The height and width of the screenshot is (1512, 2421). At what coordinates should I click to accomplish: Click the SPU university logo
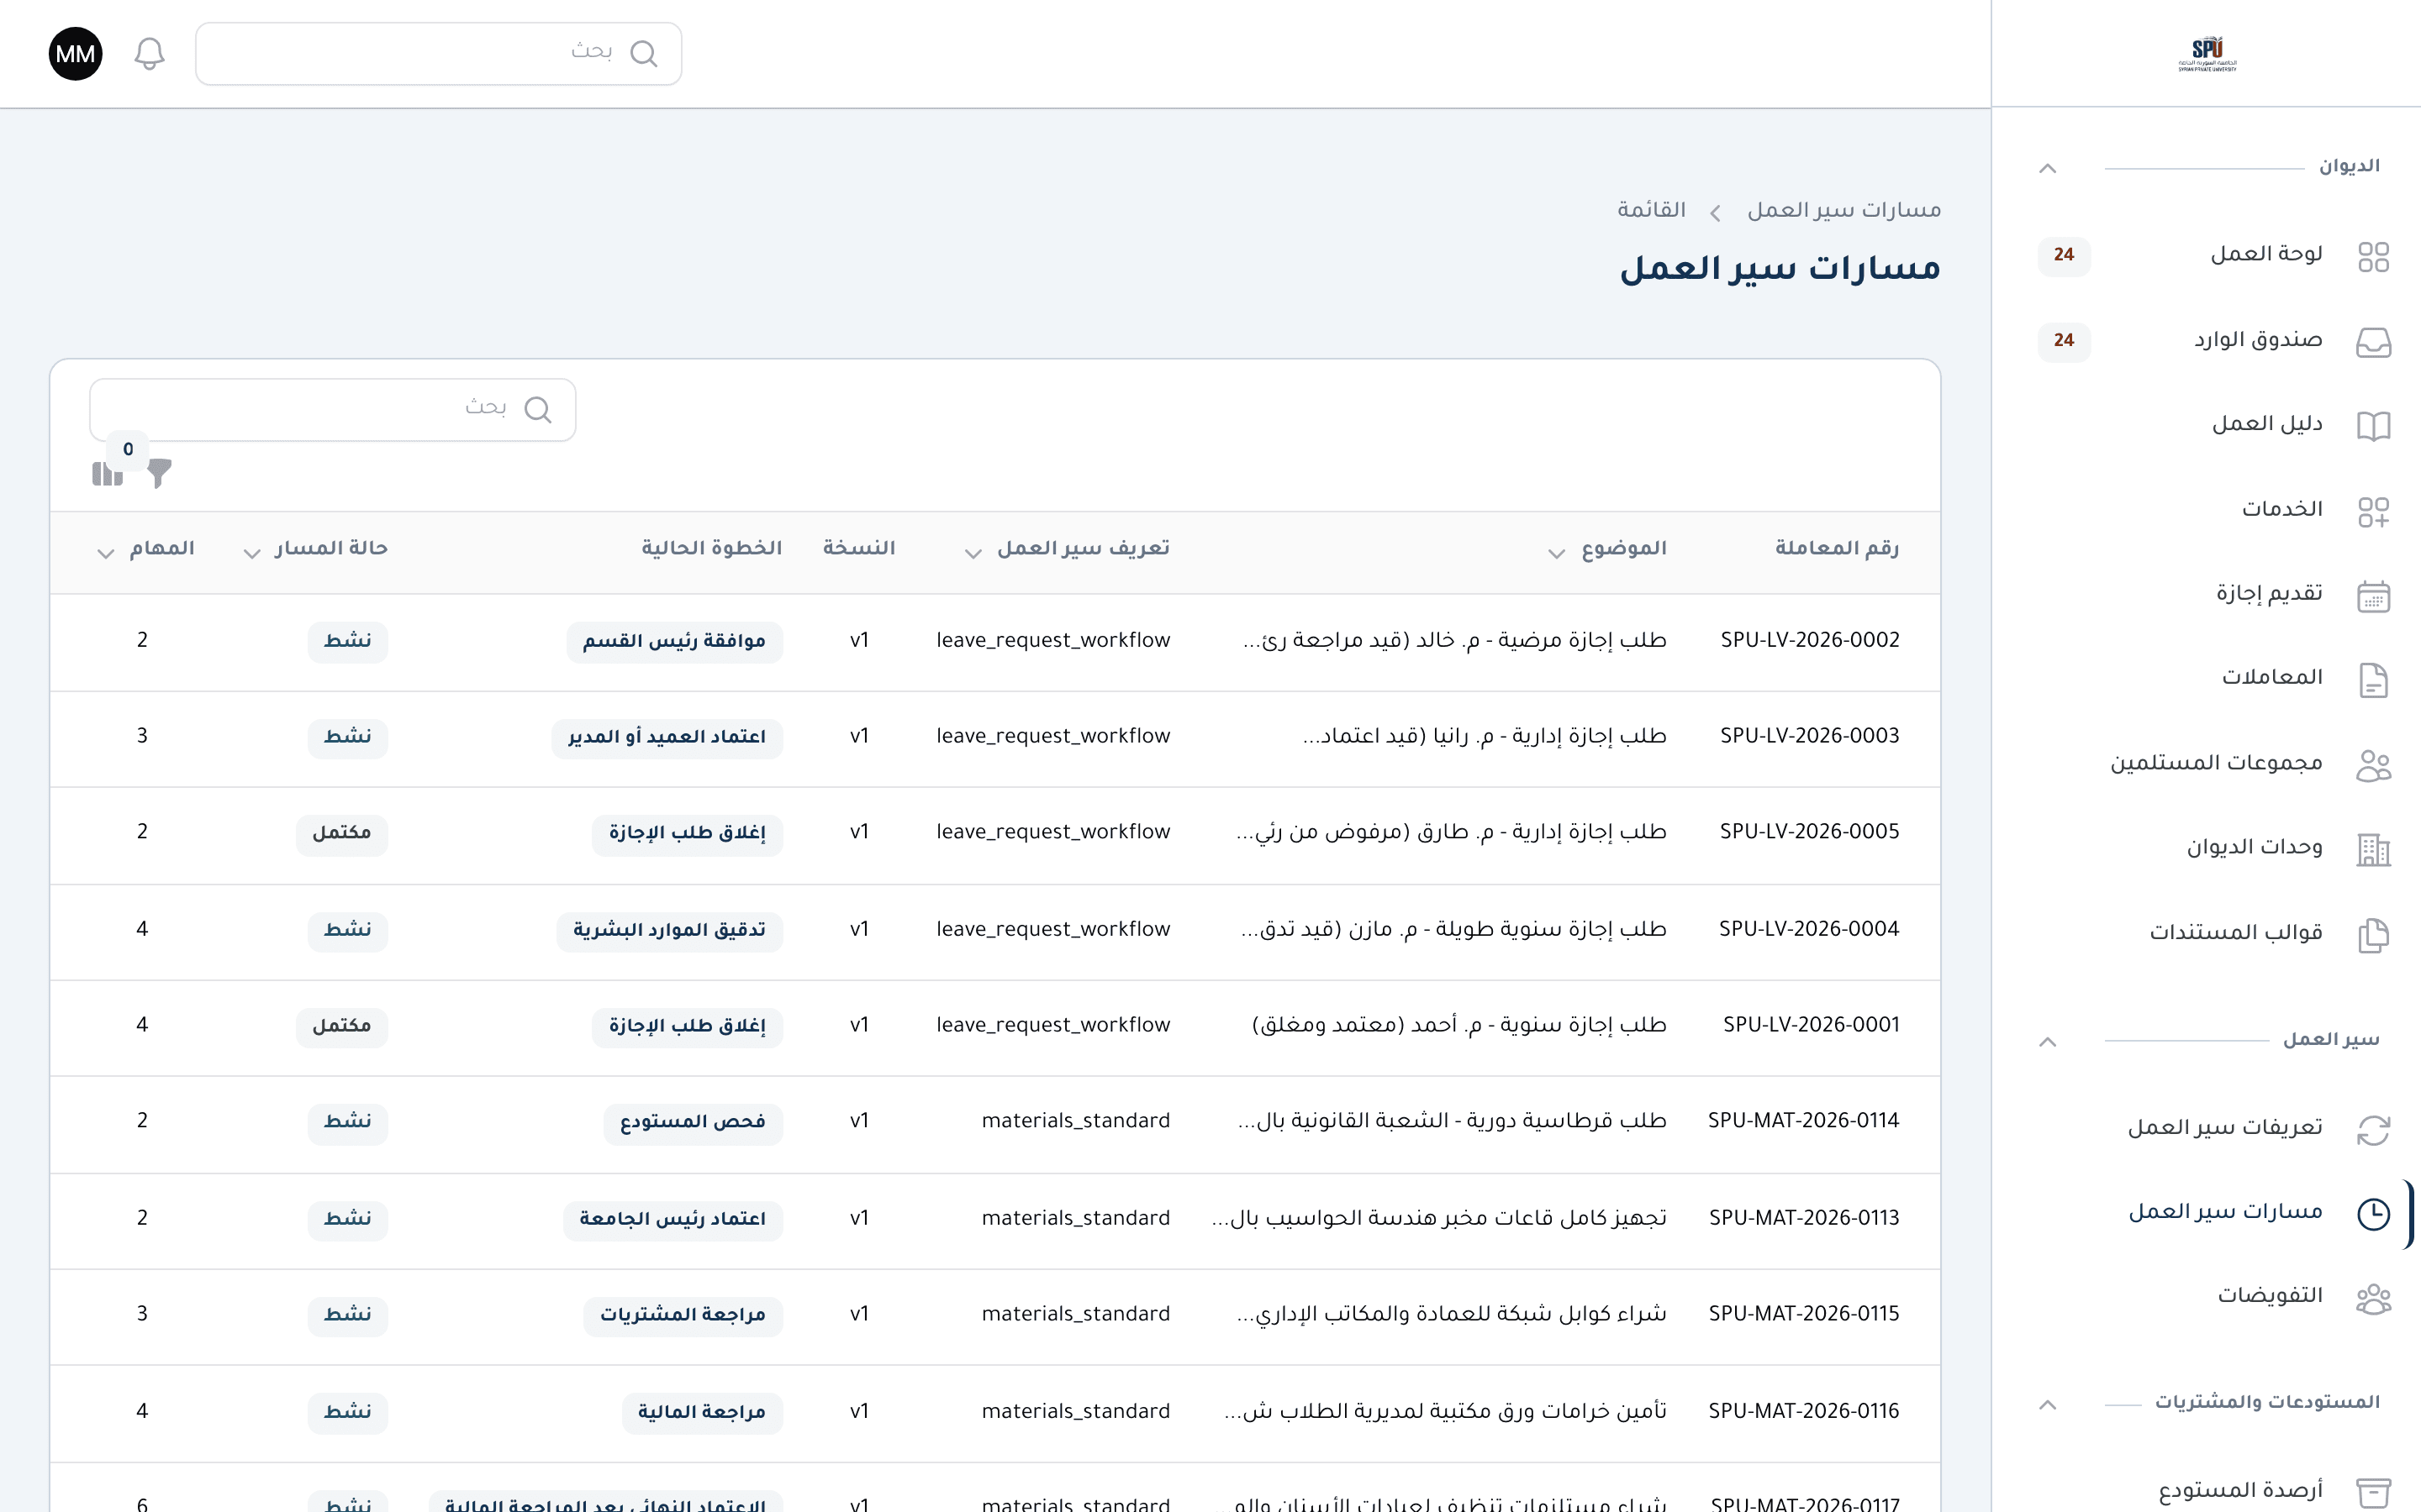pyautogui.click(x=2207, y=54)
